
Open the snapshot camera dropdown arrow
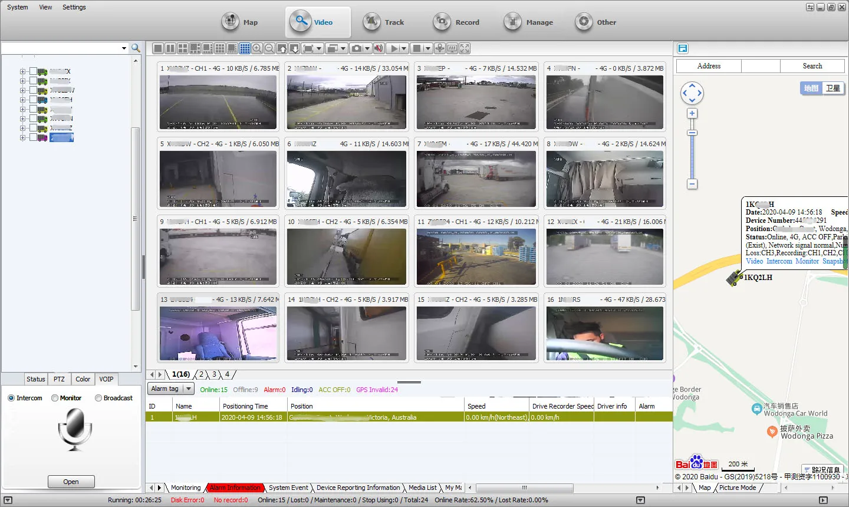pyautogui.click(x=367, y=48)
